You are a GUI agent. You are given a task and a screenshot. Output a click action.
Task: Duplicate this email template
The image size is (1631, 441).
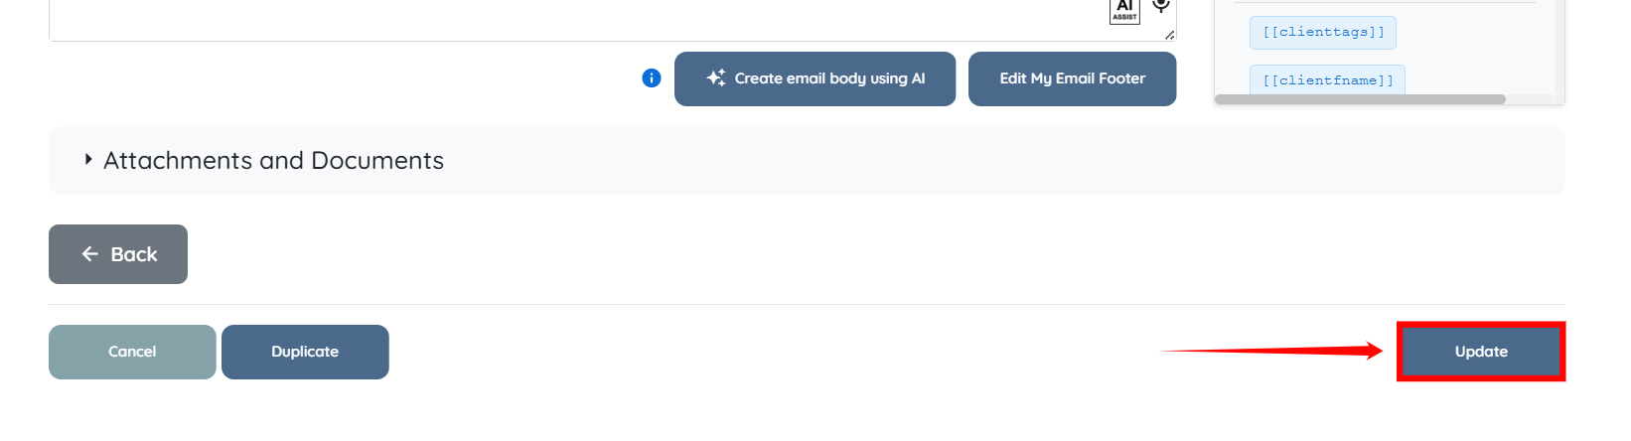click(x=305, y=352)
